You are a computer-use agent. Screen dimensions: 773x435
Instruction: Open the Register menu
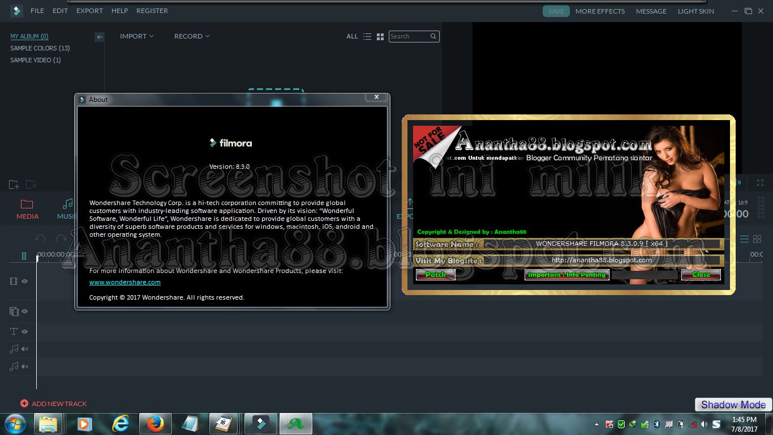click(152, 11)
